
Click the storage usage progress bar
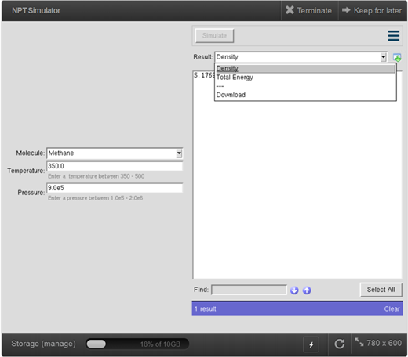[x=137, y=344]
